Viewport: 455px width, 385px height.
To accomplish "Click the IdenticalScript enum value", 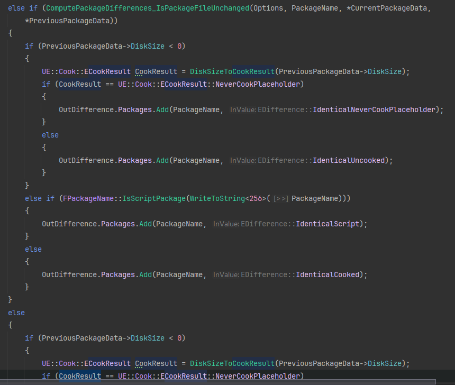I will click(x=327, y=224).
